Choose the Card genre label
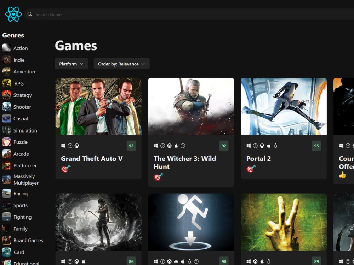354x265 pixels. 19,252
